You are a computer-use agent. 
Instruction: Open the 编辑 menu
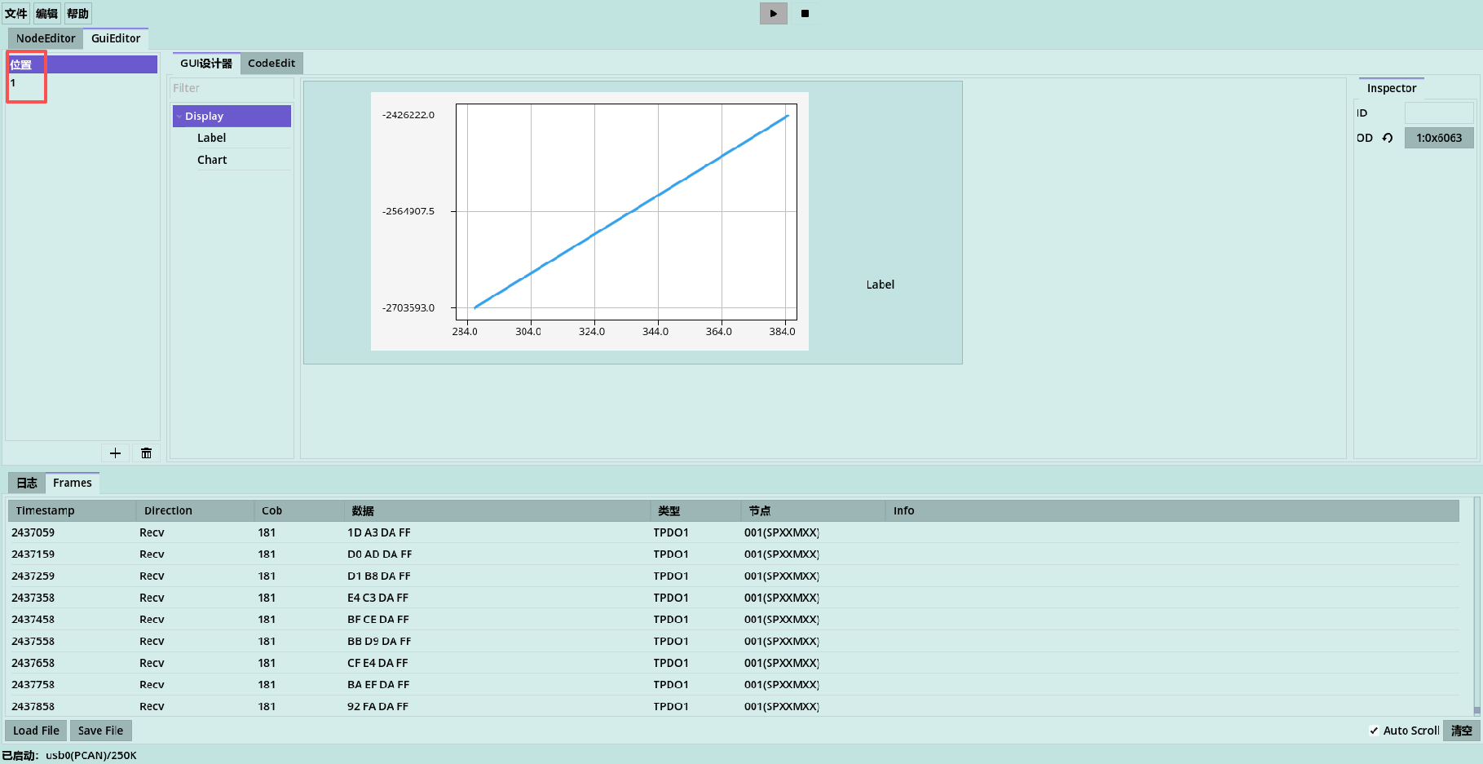pos(46,13)
